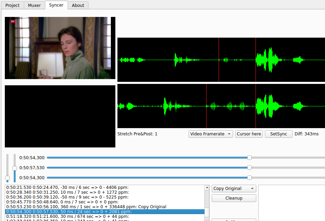Select the highlighted entry 0:50:54.300 0:50:57.530
The image size is (325, 221).
(x=105, y=211)
